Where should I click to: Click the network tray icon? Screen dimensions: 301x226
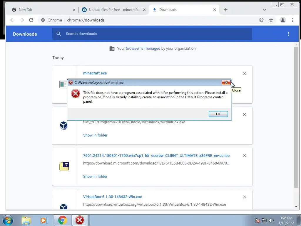click(x=264, y=220)
